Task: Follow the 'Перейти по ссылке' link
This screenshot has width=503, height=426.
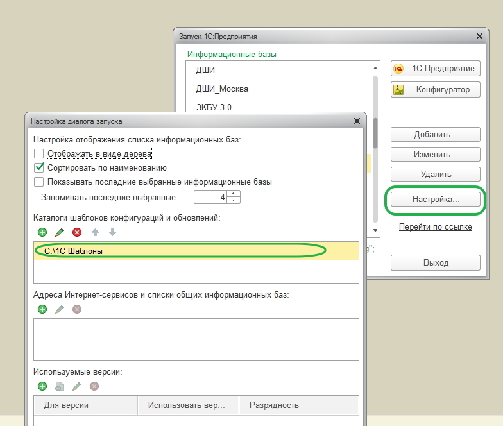Action: (435, 227)
